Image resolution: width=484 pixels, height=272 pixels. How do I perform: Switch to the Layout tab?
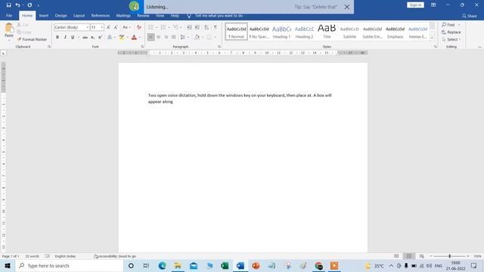tap(79, 15)
